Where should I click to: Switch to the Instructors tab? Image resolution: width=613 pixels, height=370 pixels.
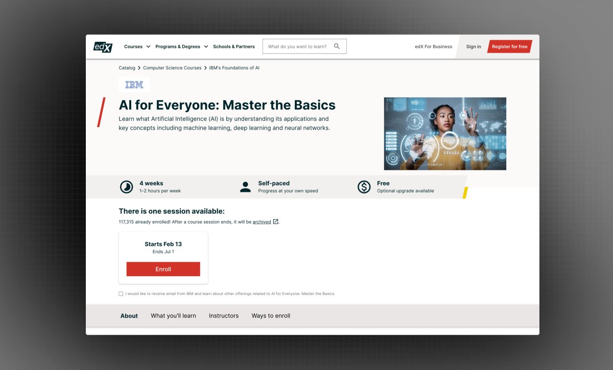[224, 316]
